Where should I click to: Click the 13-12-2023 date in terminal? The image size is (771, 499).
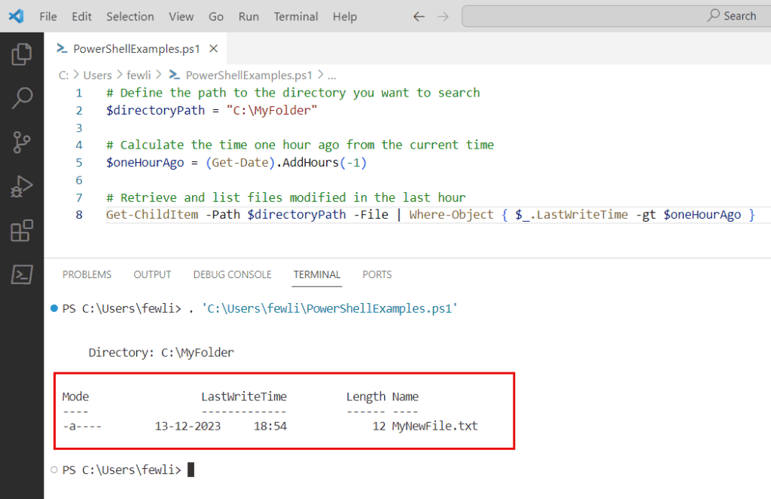point(187,426)
